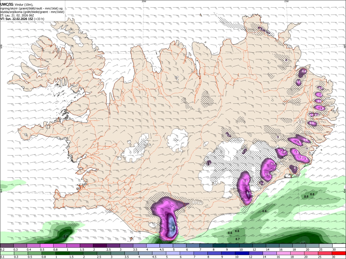Select the 4 lavender swatch in the upper scale
Image resolution: width=346 pixels, height=259 pixels.
(153, 246)
